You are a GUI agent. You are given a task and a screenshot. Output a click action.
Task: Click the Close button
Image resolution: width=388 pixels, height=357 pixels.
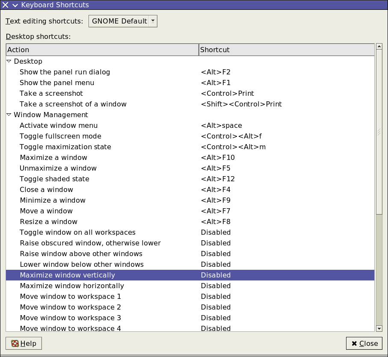(364, 343)
